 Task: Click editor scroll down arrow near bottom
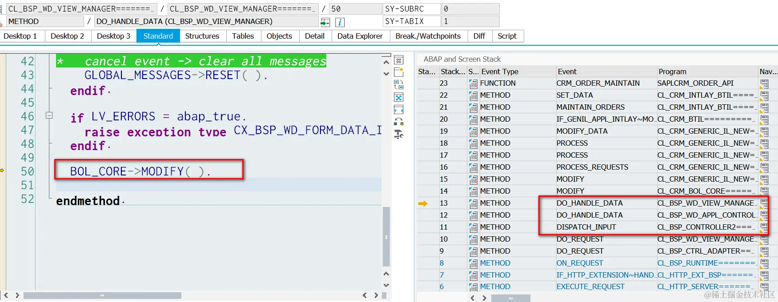[x=386, y=285]
